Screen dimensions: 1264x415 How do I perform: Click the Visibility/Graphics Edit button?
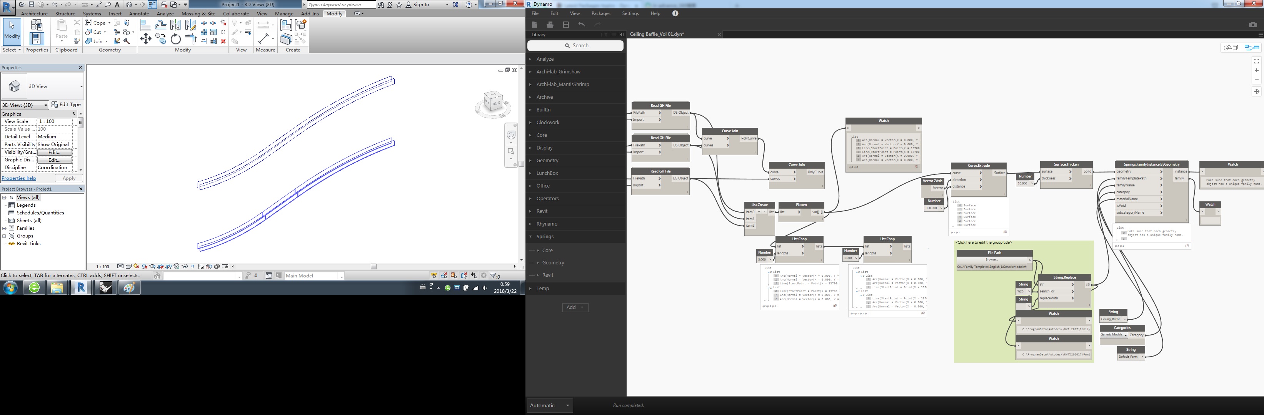click(55, 153)
